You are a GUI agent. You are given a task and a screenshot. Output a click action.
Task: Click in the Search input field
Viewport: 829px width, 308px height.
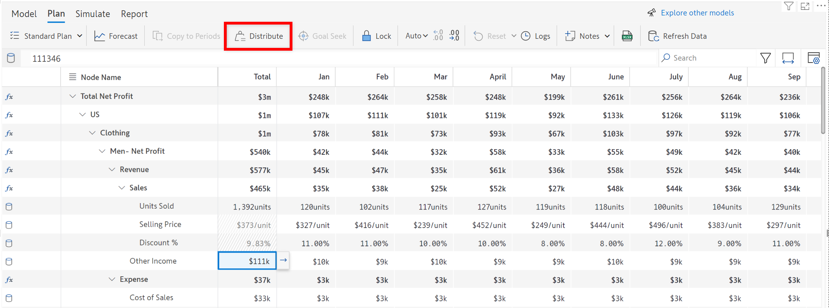point(709,58)
